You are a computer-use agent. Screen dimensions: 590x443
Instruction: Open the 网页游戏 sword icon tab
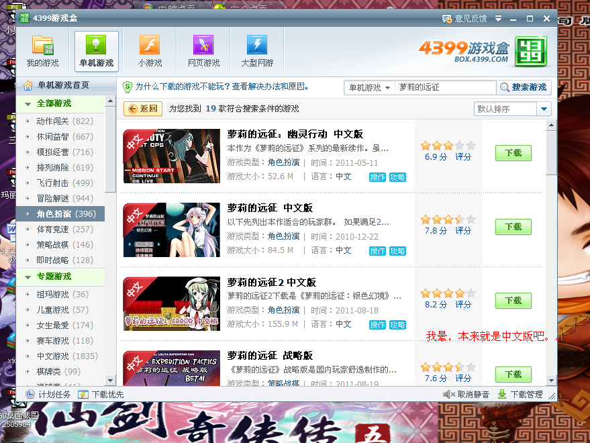coord(203,52)
